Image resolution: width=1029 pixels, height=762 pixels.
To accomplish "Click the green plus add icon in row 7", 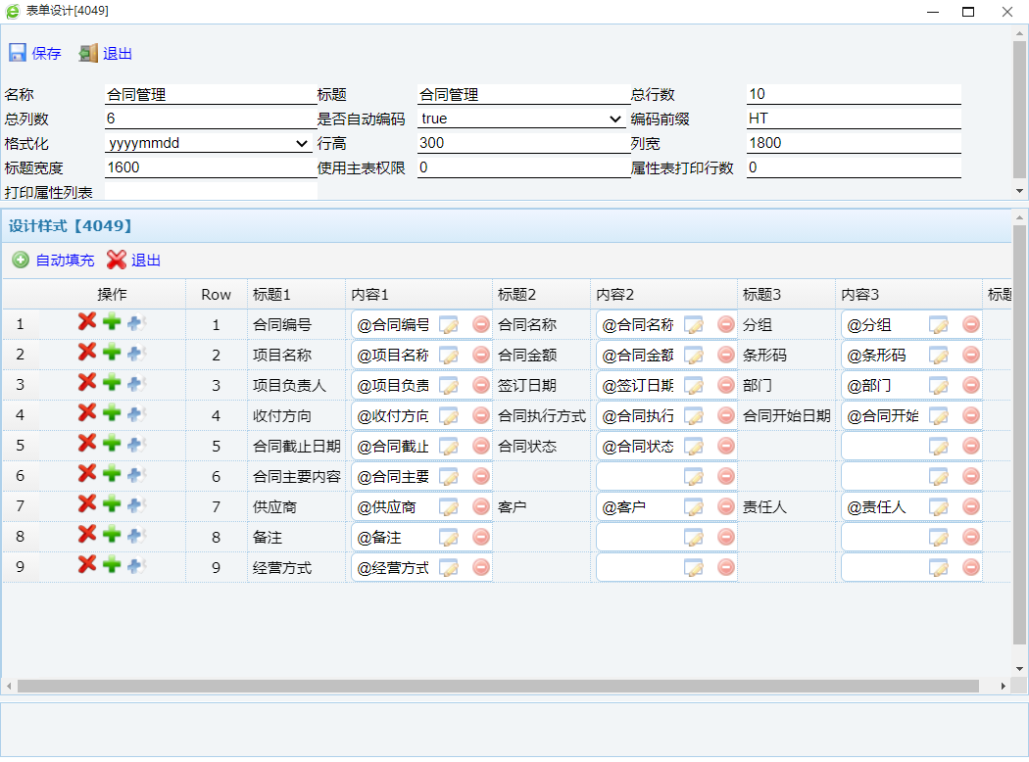I will point(112,504).
